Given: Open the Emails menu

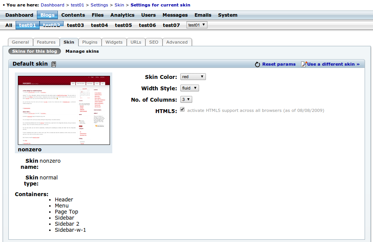Looking at the screenshot, I should (202, 15).
